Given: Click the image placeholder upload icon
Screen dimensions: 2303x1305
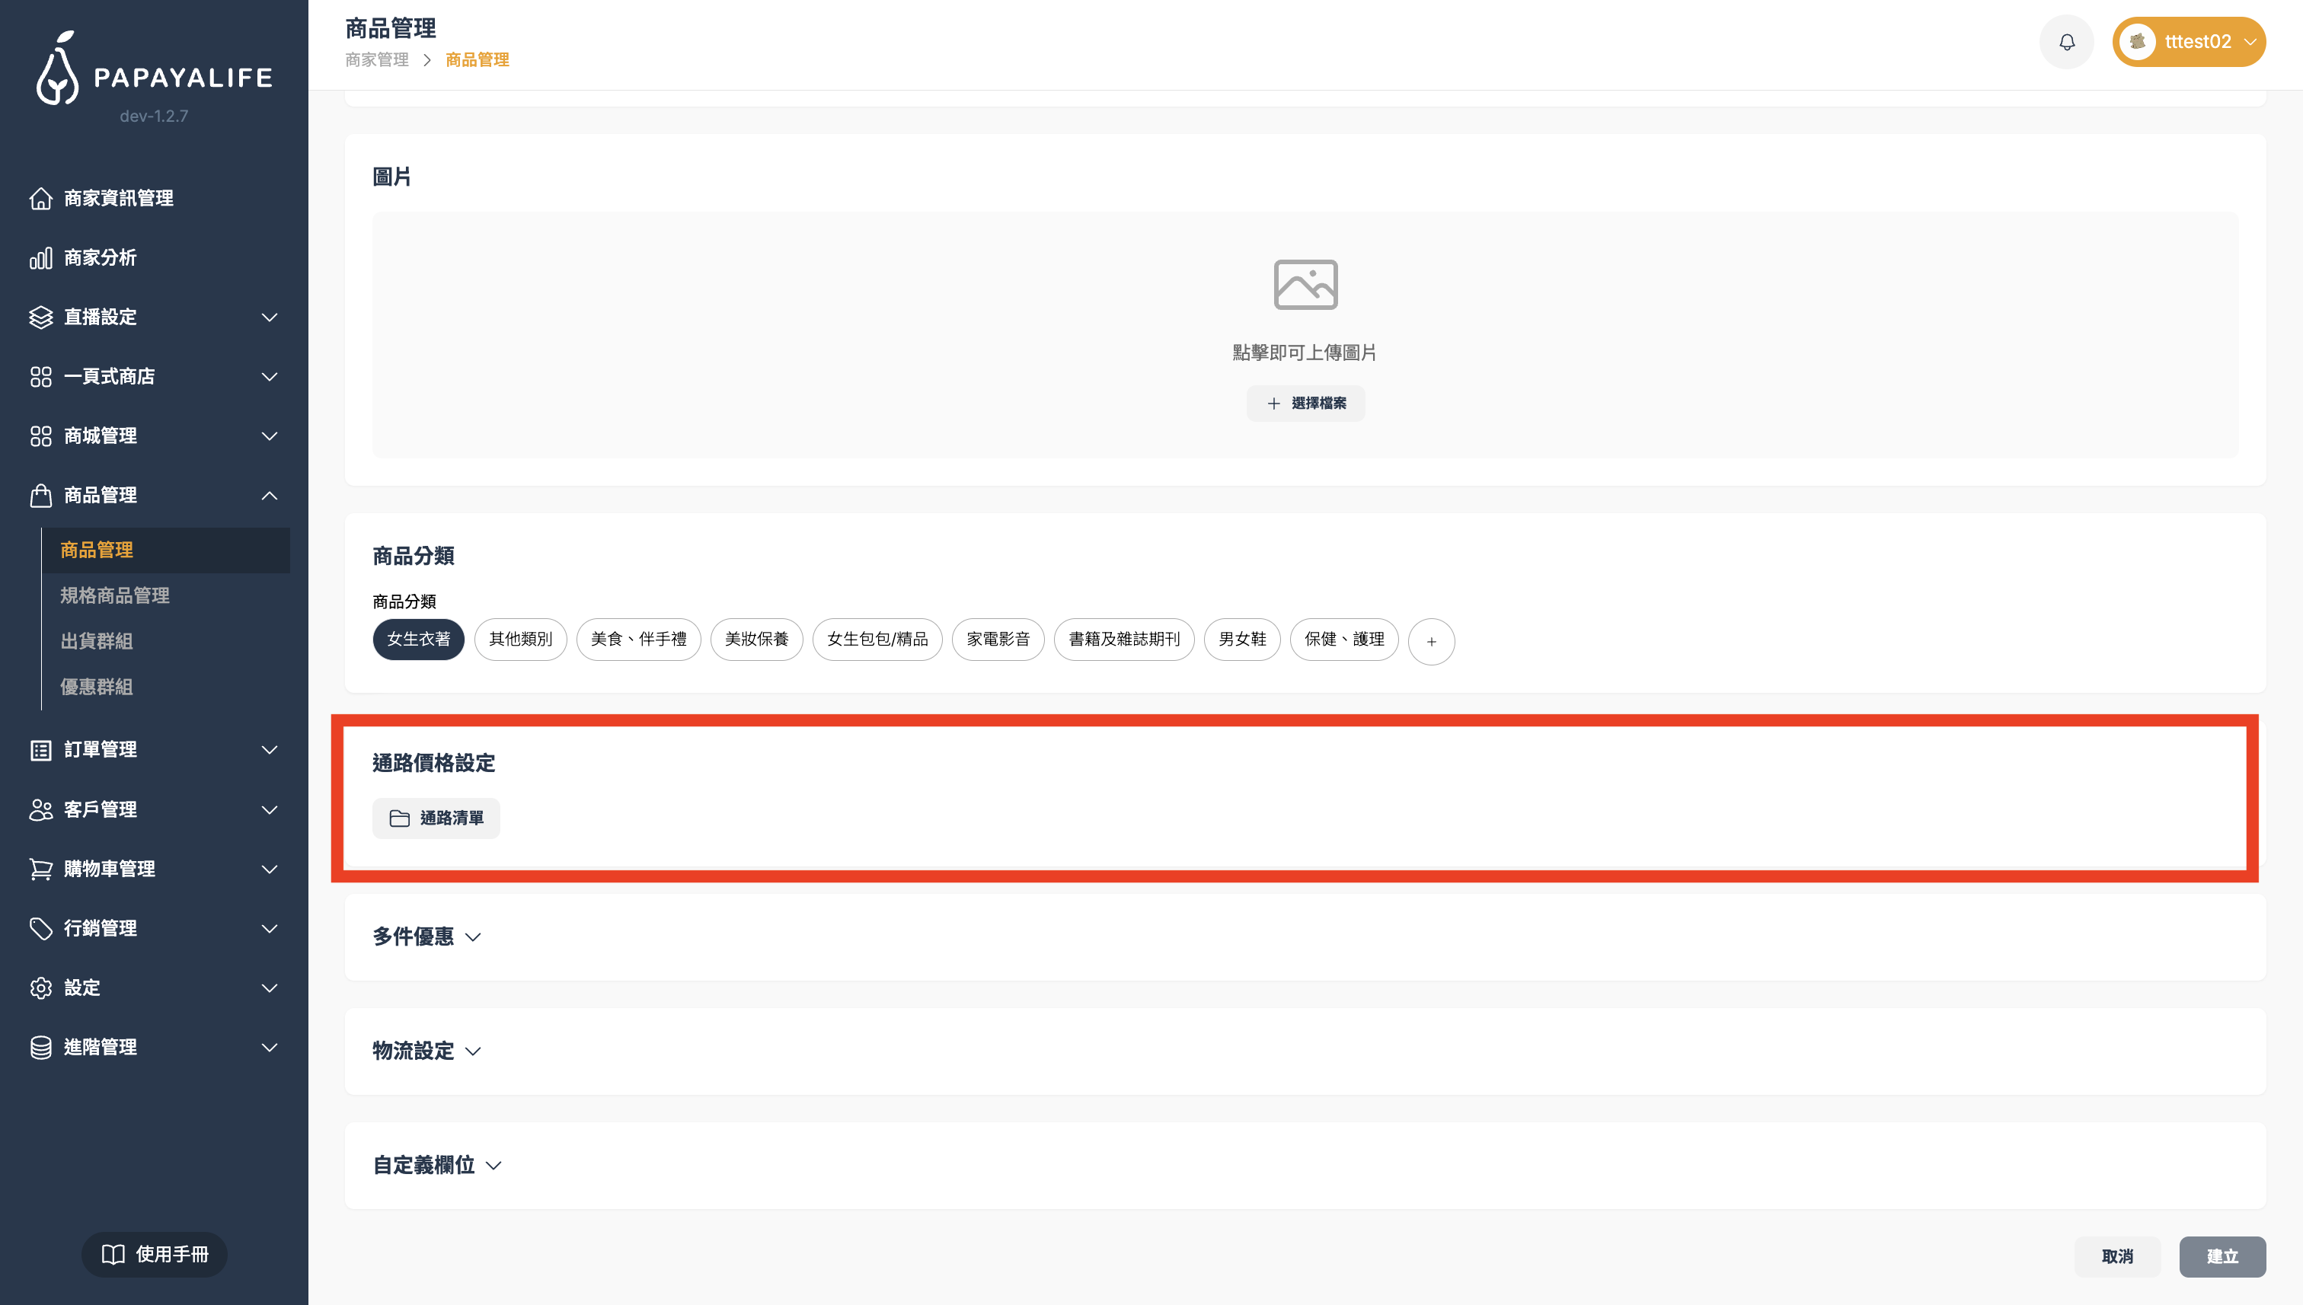Looking at the screenshot, I should (1305, 285).
